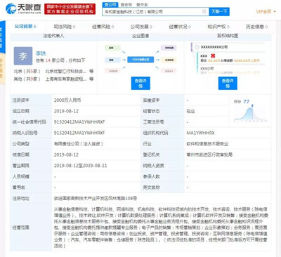Viewport: 281px width, 257px height.
Task: Select the 纳税人识别号 number
Action: point(79,133)
